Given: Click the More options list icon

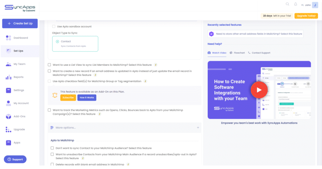Looking at the screenshot, I should [x=52, y=127].
